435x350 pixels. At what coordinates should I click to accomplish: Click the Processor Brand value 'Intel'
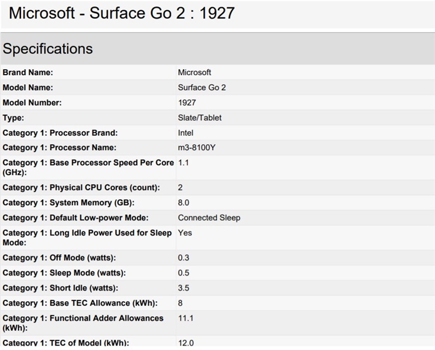click(185, 132)
